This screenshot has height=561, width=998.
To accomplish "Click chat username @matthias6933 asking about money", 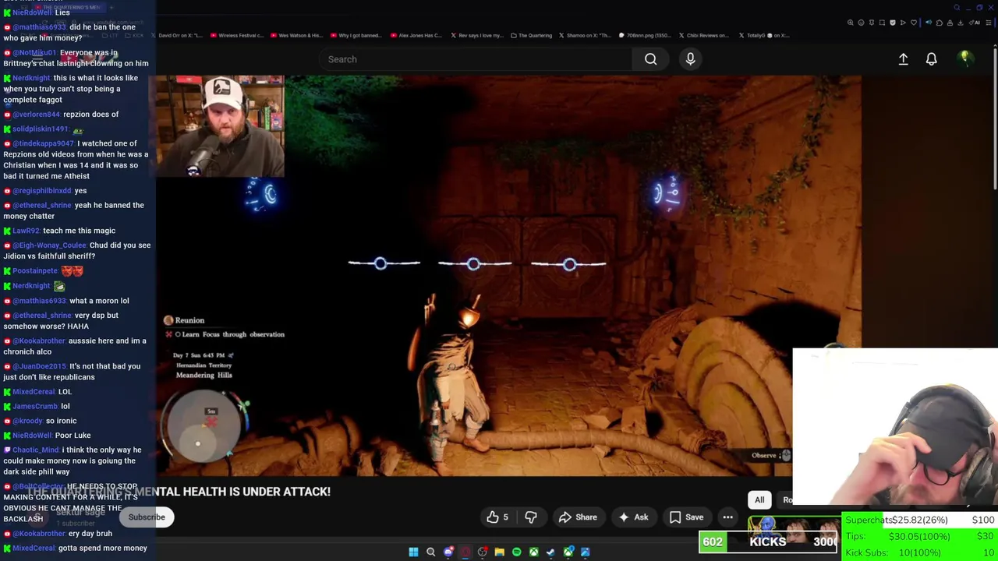I will coord(39,27).
